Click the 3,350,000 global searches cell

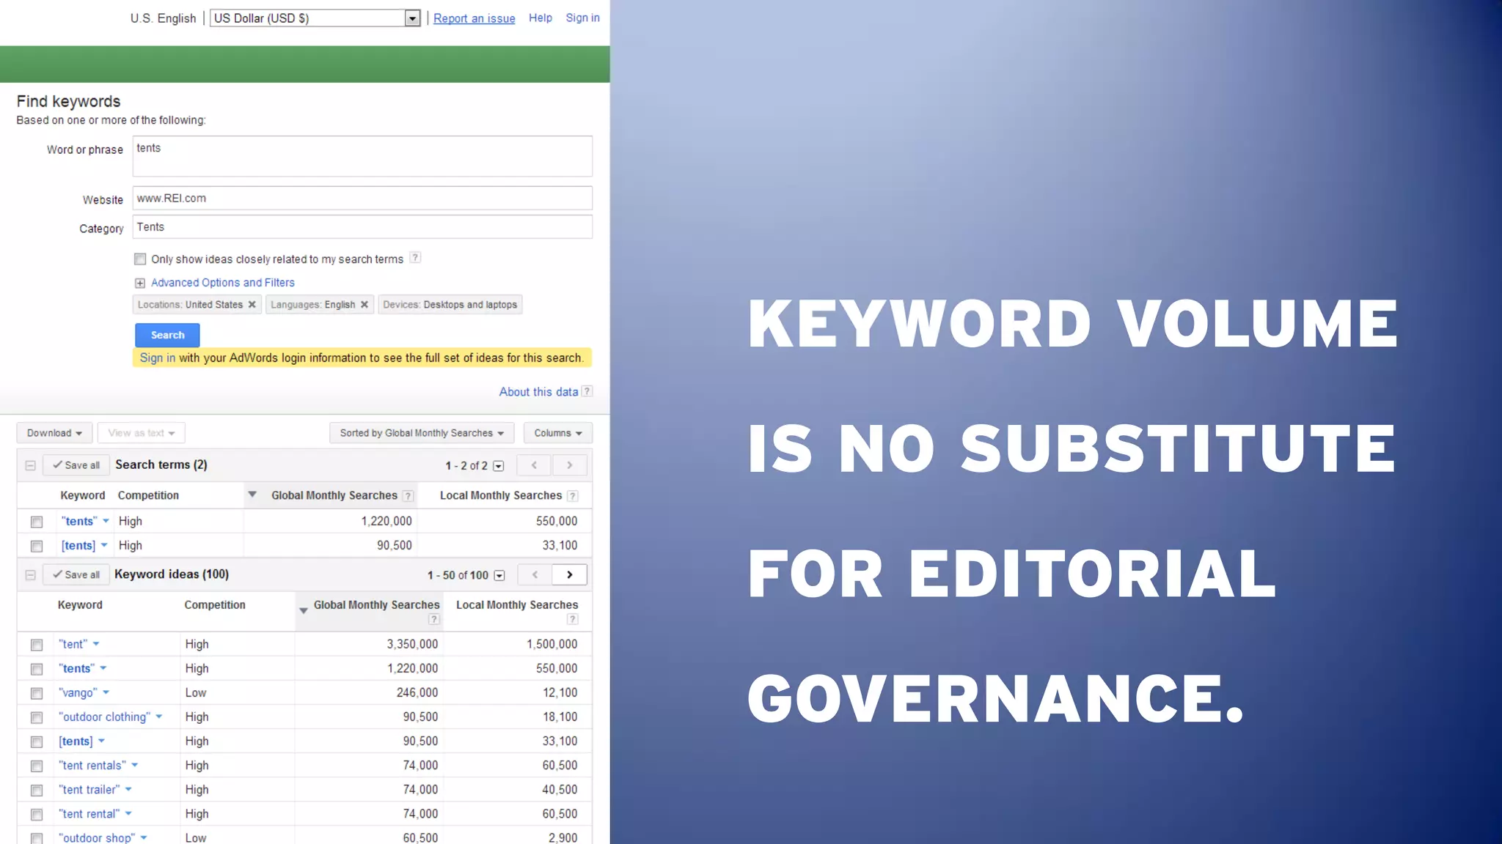370,644
